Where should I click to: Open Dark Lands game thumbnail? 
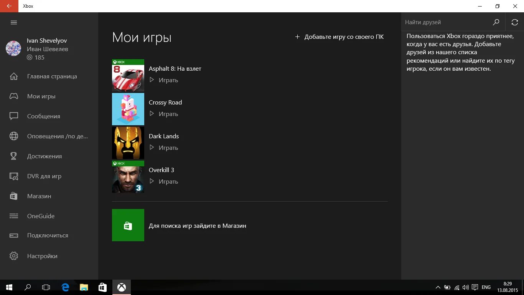(128, 143)
